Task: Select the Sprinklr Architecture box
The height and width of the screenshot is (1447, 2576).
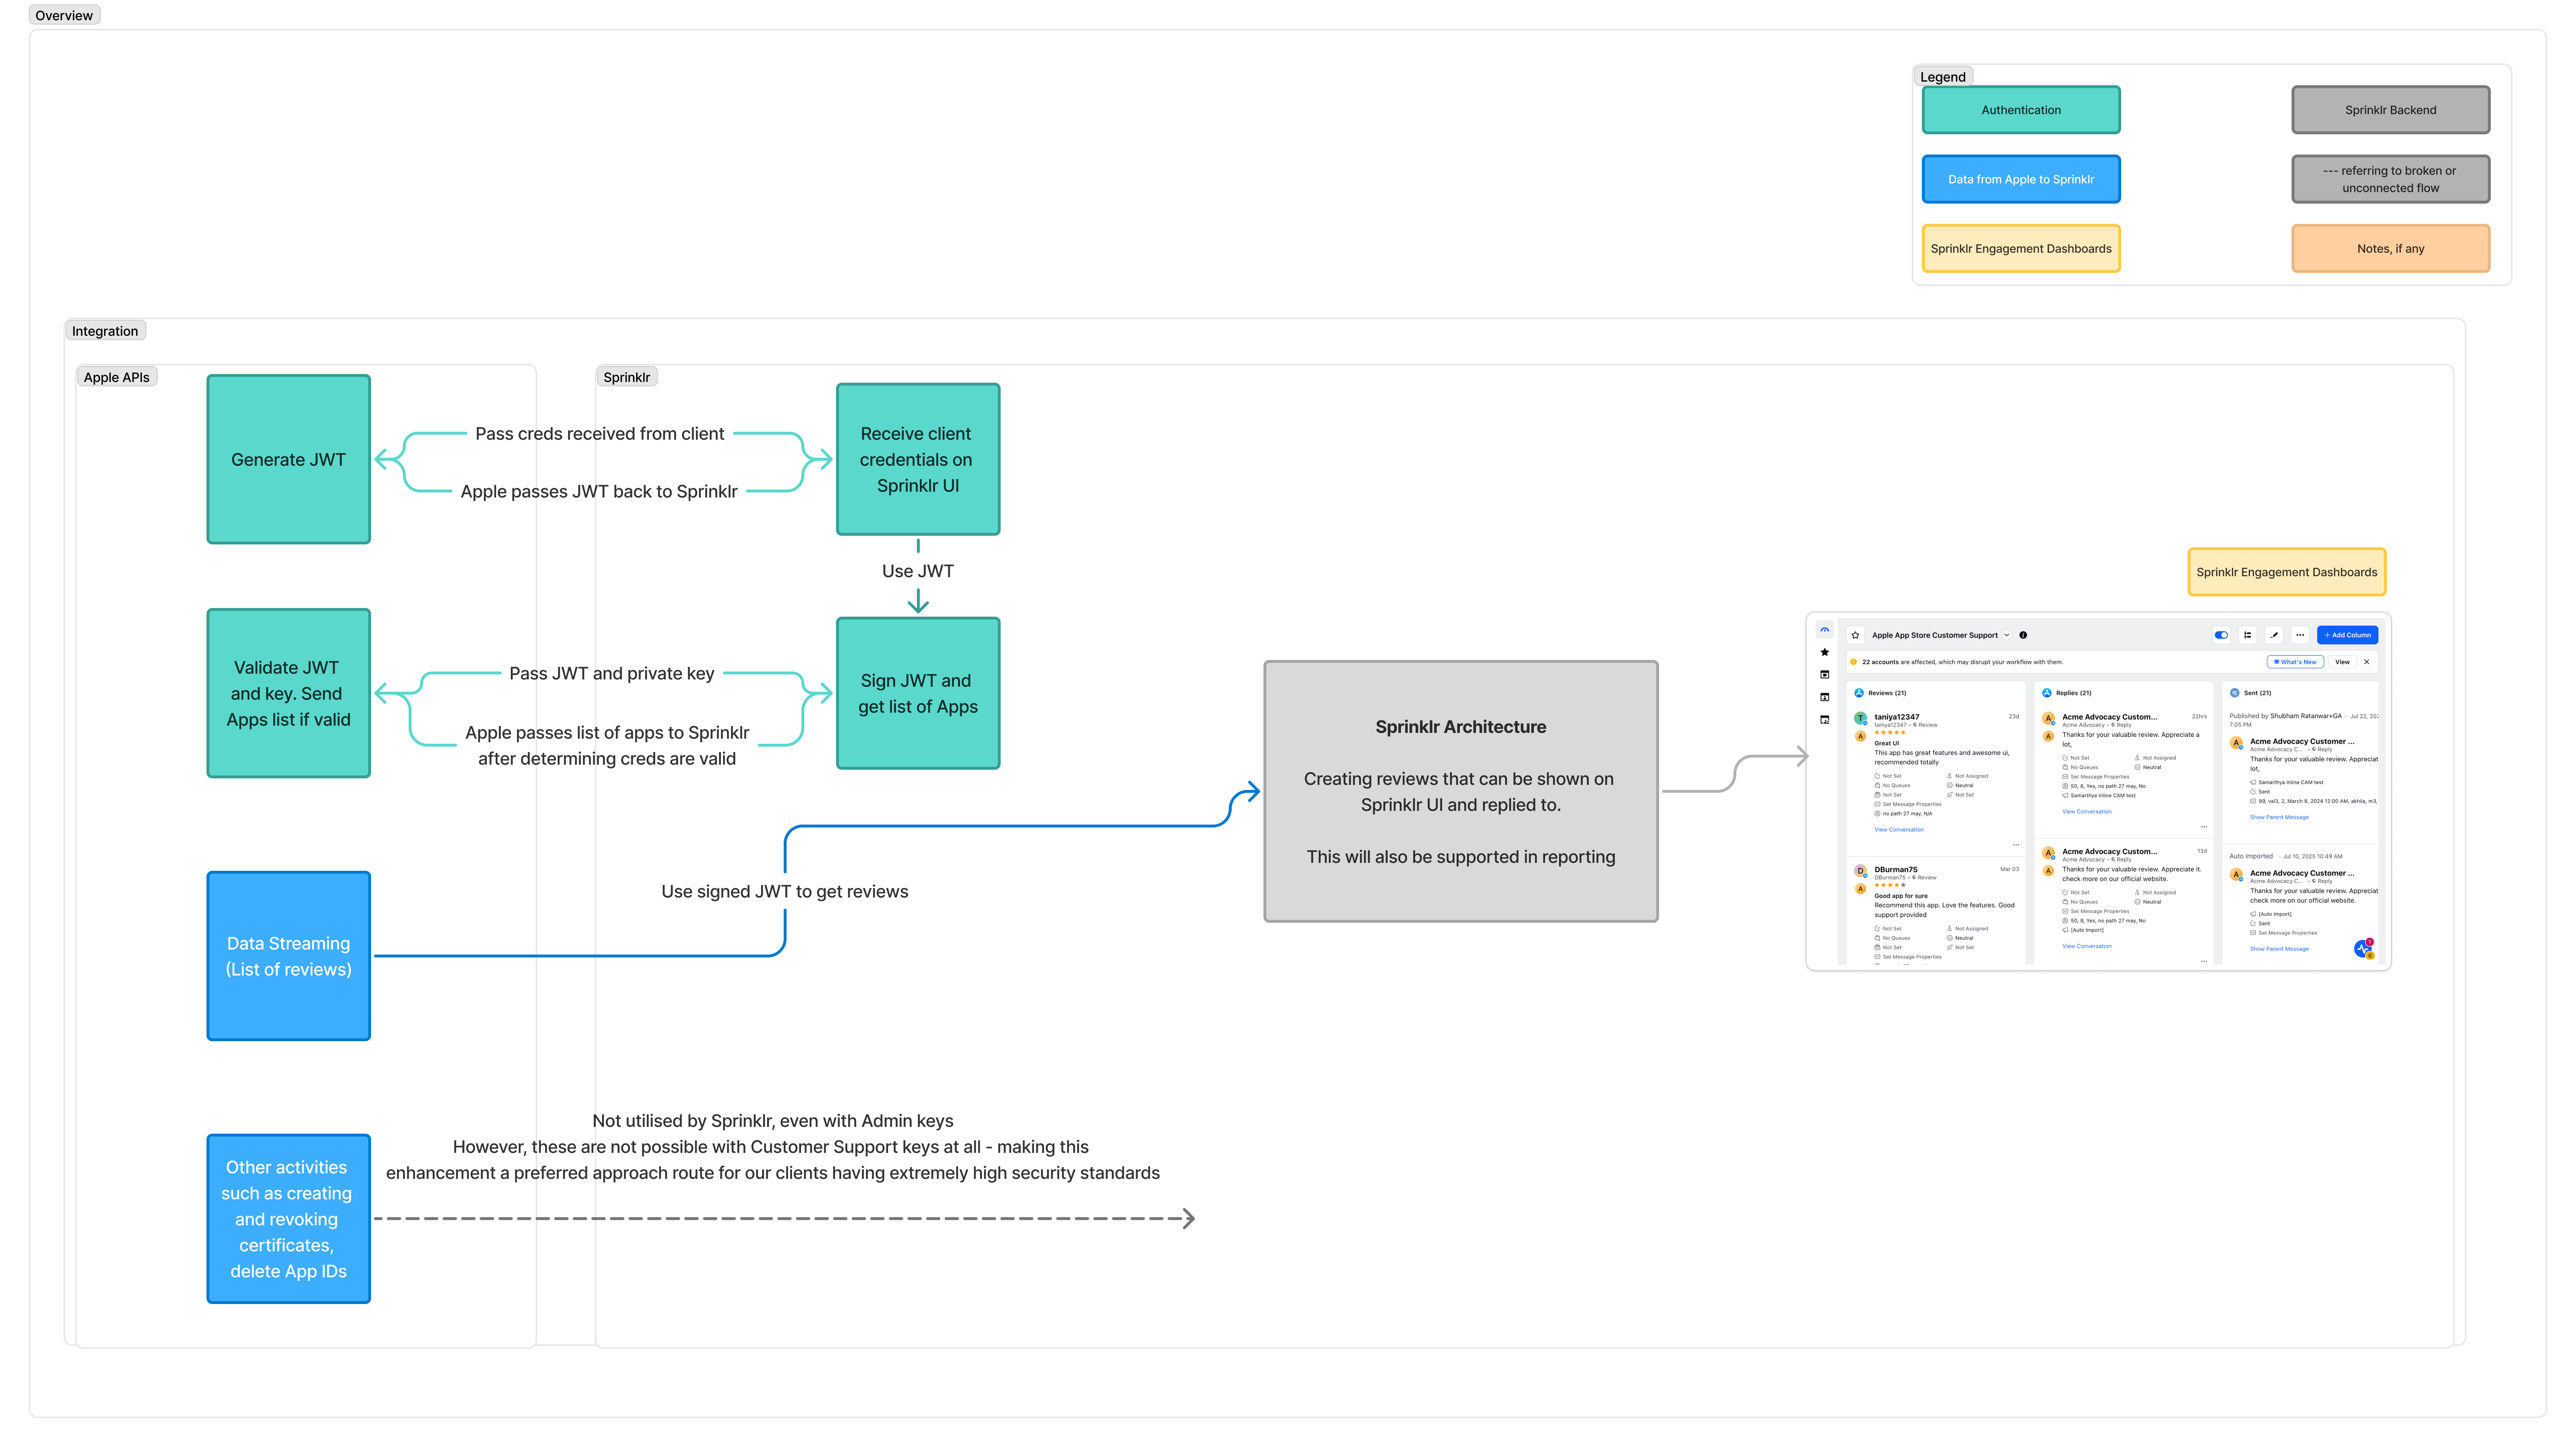Action: coord(1461,791)
